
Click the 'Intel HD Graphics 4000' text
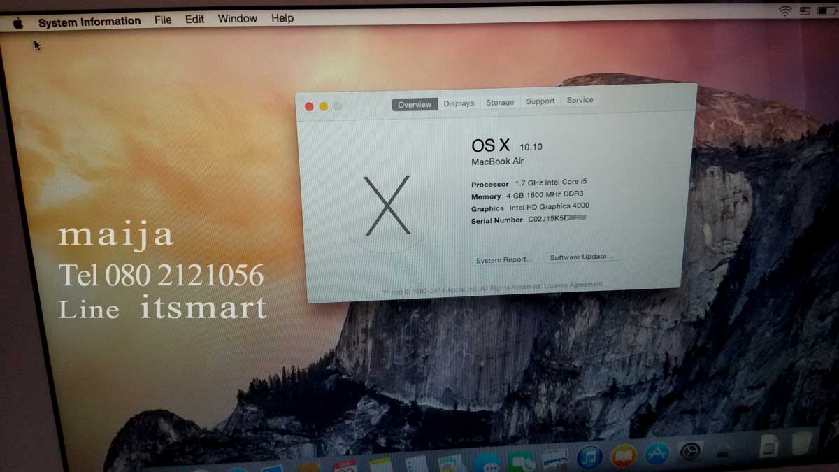click(x=549, y=207)
